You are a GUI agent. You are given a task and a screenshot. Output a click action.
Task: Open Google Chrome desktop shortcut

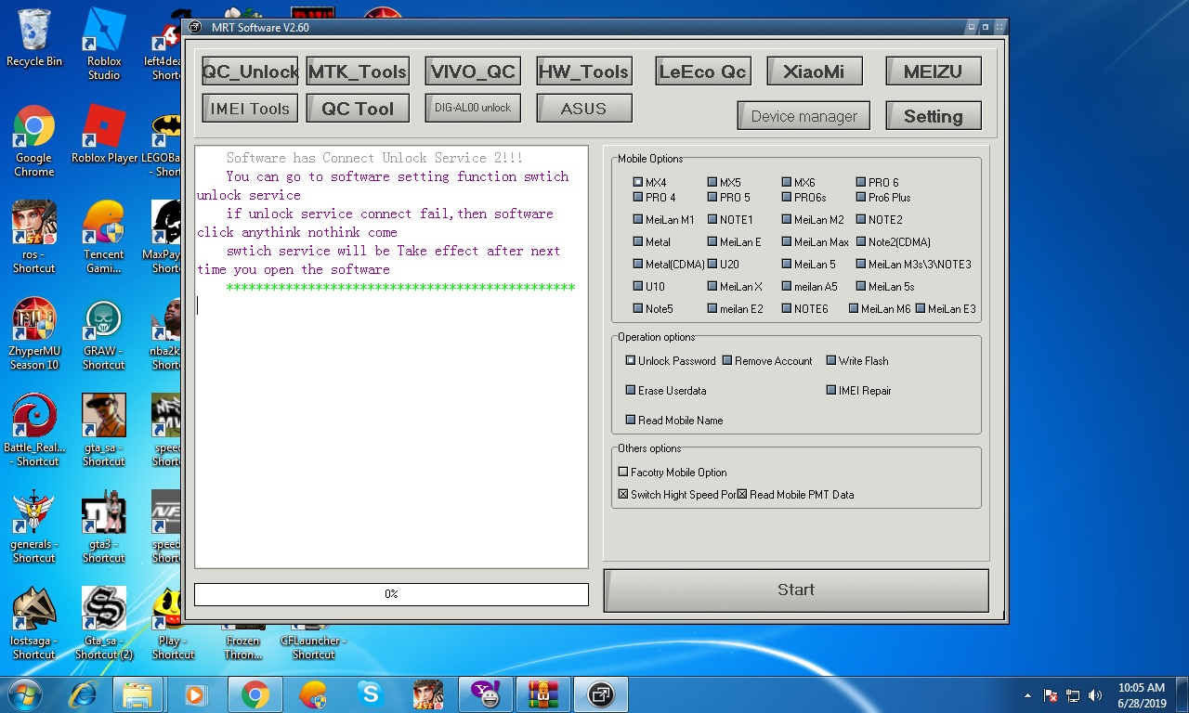[x=34, y=140]
